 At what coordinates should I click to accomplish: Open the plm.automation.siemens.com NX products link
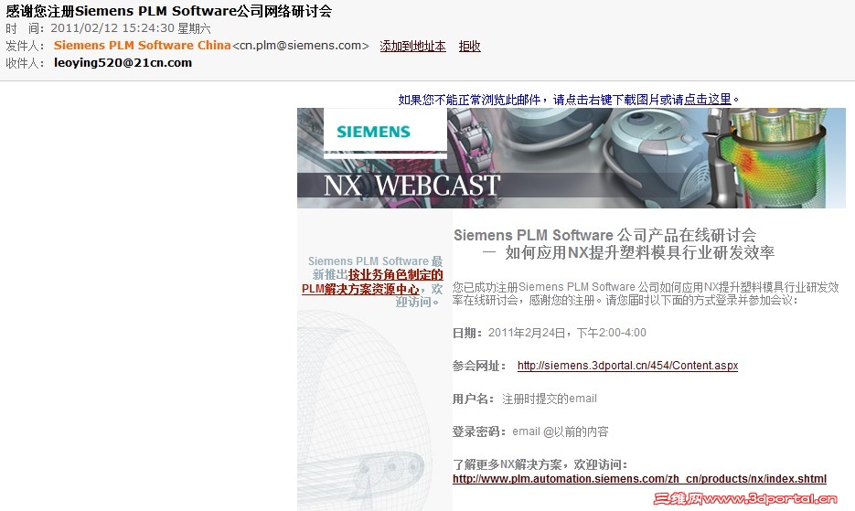(639, 479)
